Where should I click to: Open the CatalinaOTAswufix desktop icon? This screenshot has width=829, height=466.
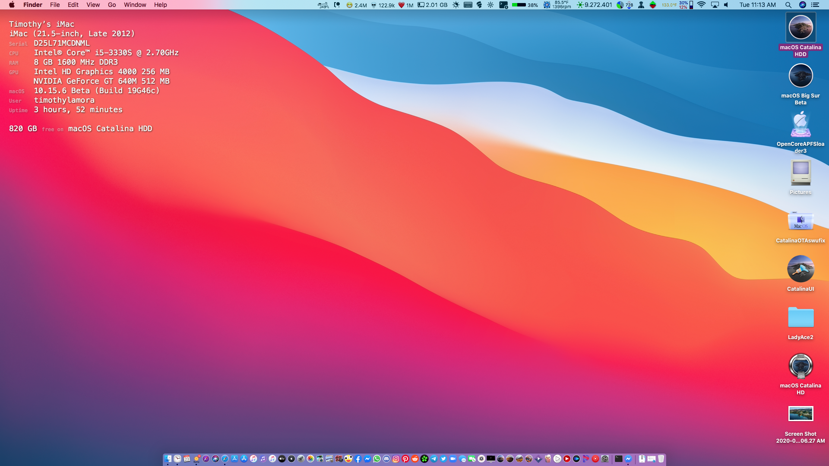click(x=801, y=221)
